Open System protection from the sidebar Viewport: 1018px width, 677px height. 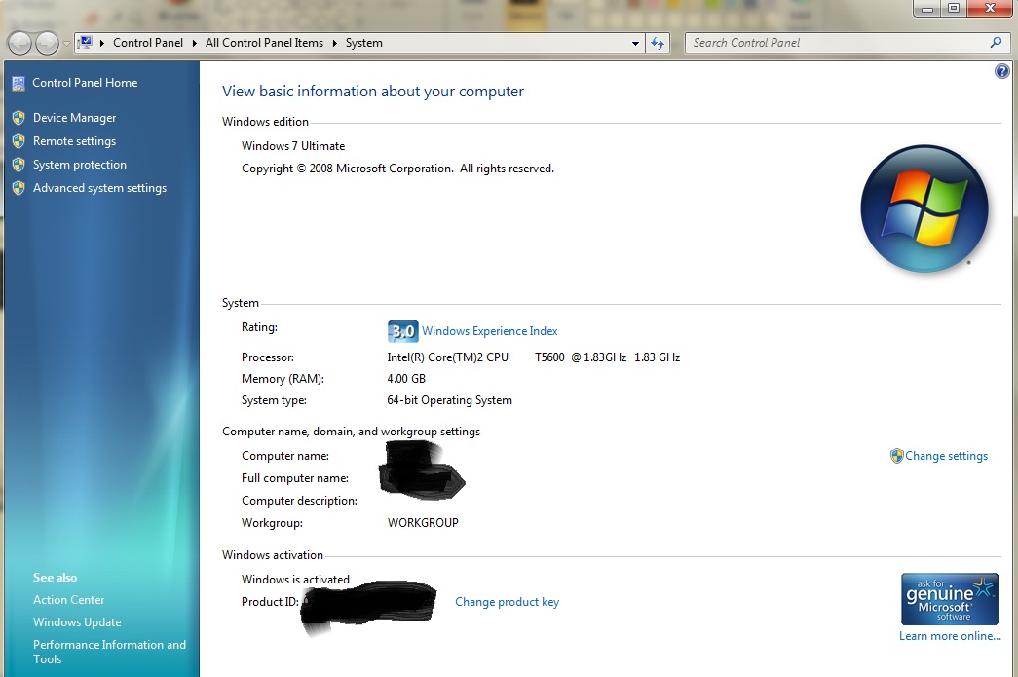80,165
